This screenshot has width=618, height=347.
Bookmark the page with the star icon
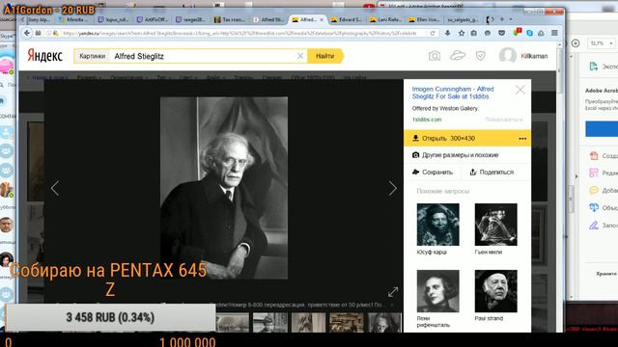(462, 33)
